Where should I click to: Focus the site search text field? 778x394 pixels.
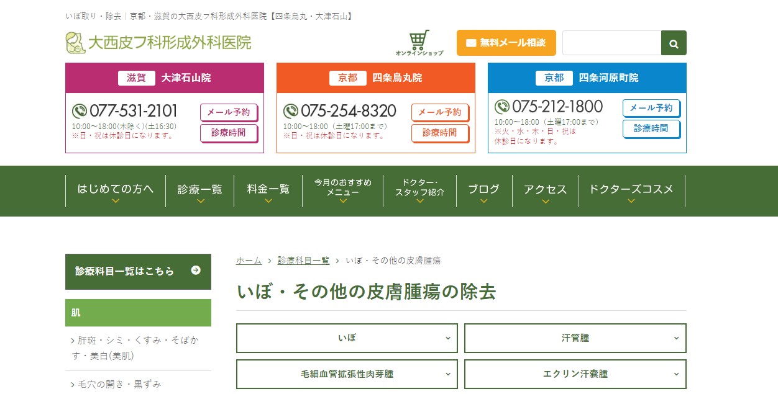[611, 43]
